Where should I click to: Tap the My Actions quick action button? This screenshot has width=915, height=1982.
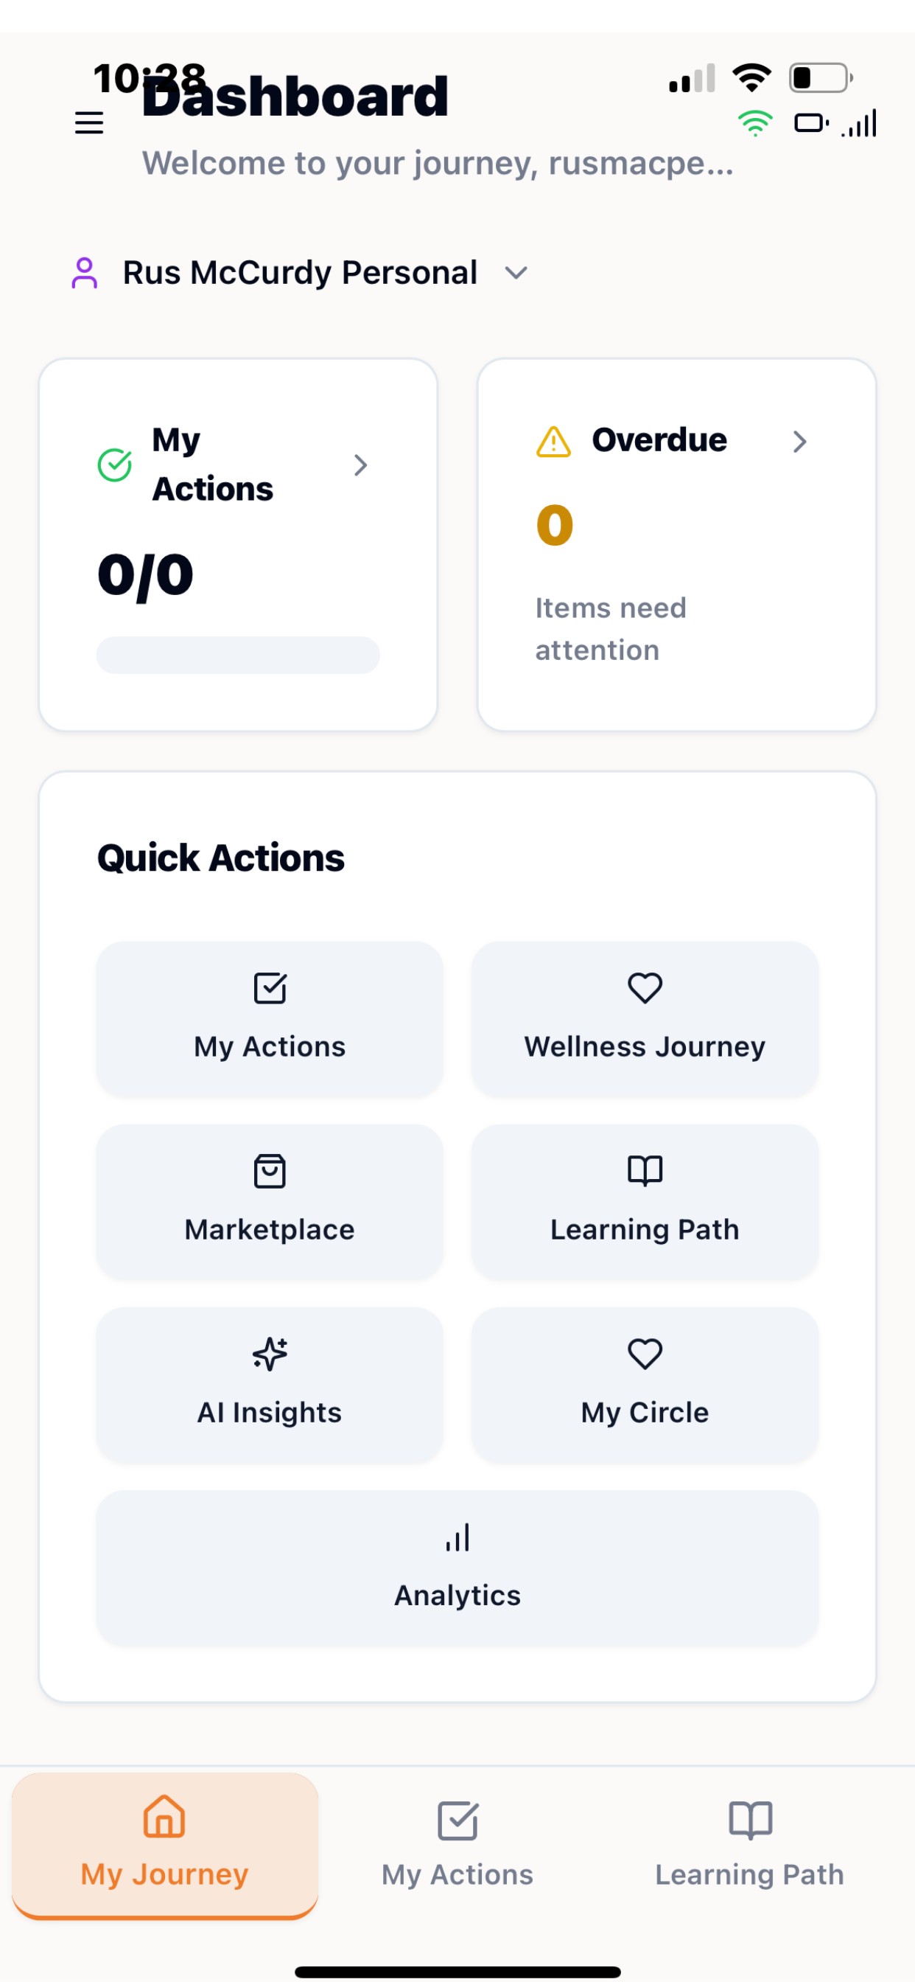pyautogui.click(x=270, y=1019)
